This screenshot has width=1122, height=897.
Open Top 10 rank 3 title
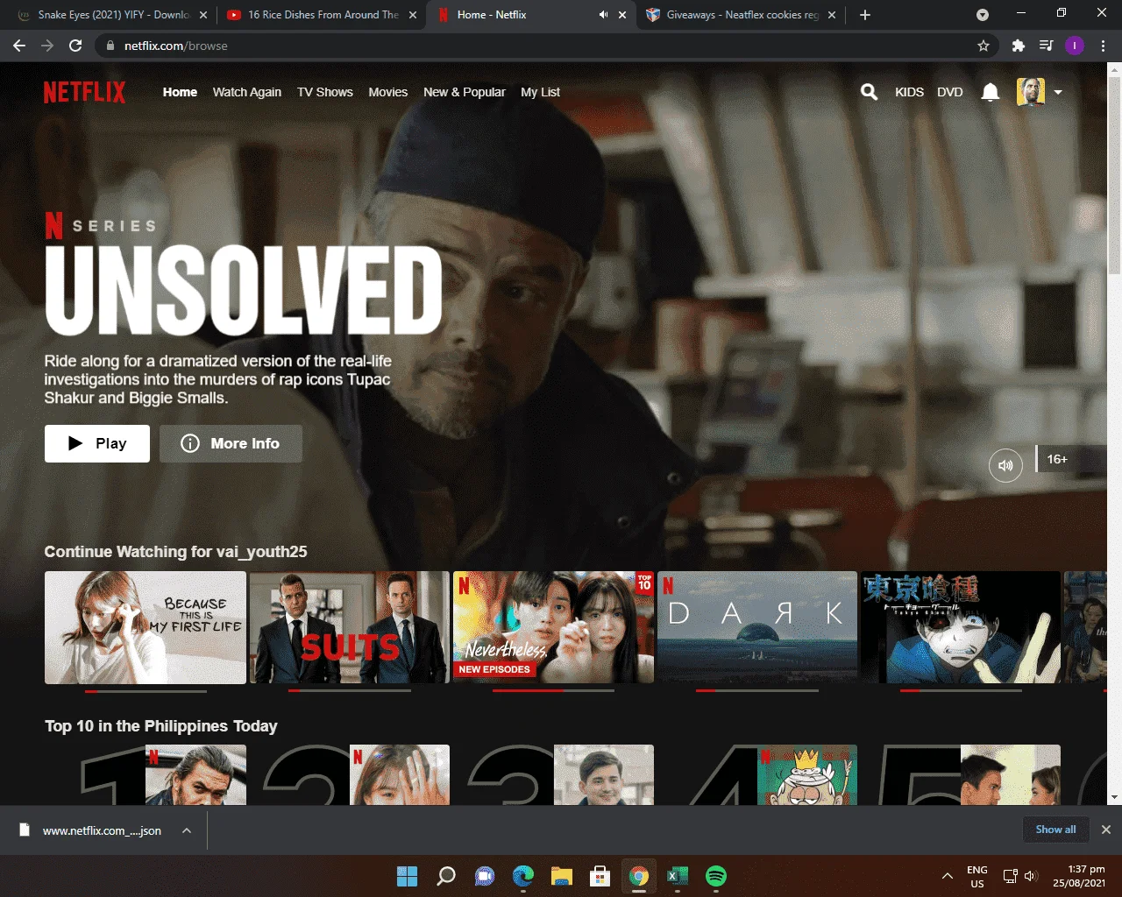(560, 774)
